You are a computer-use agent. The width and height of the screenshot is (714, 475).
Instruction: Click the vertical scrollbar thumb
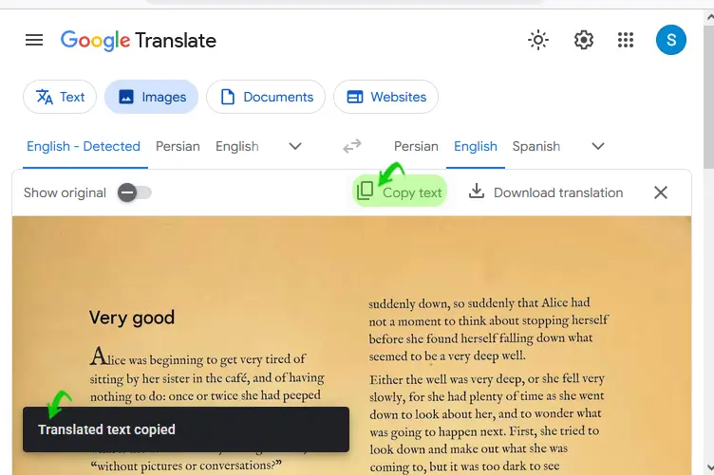709,97
